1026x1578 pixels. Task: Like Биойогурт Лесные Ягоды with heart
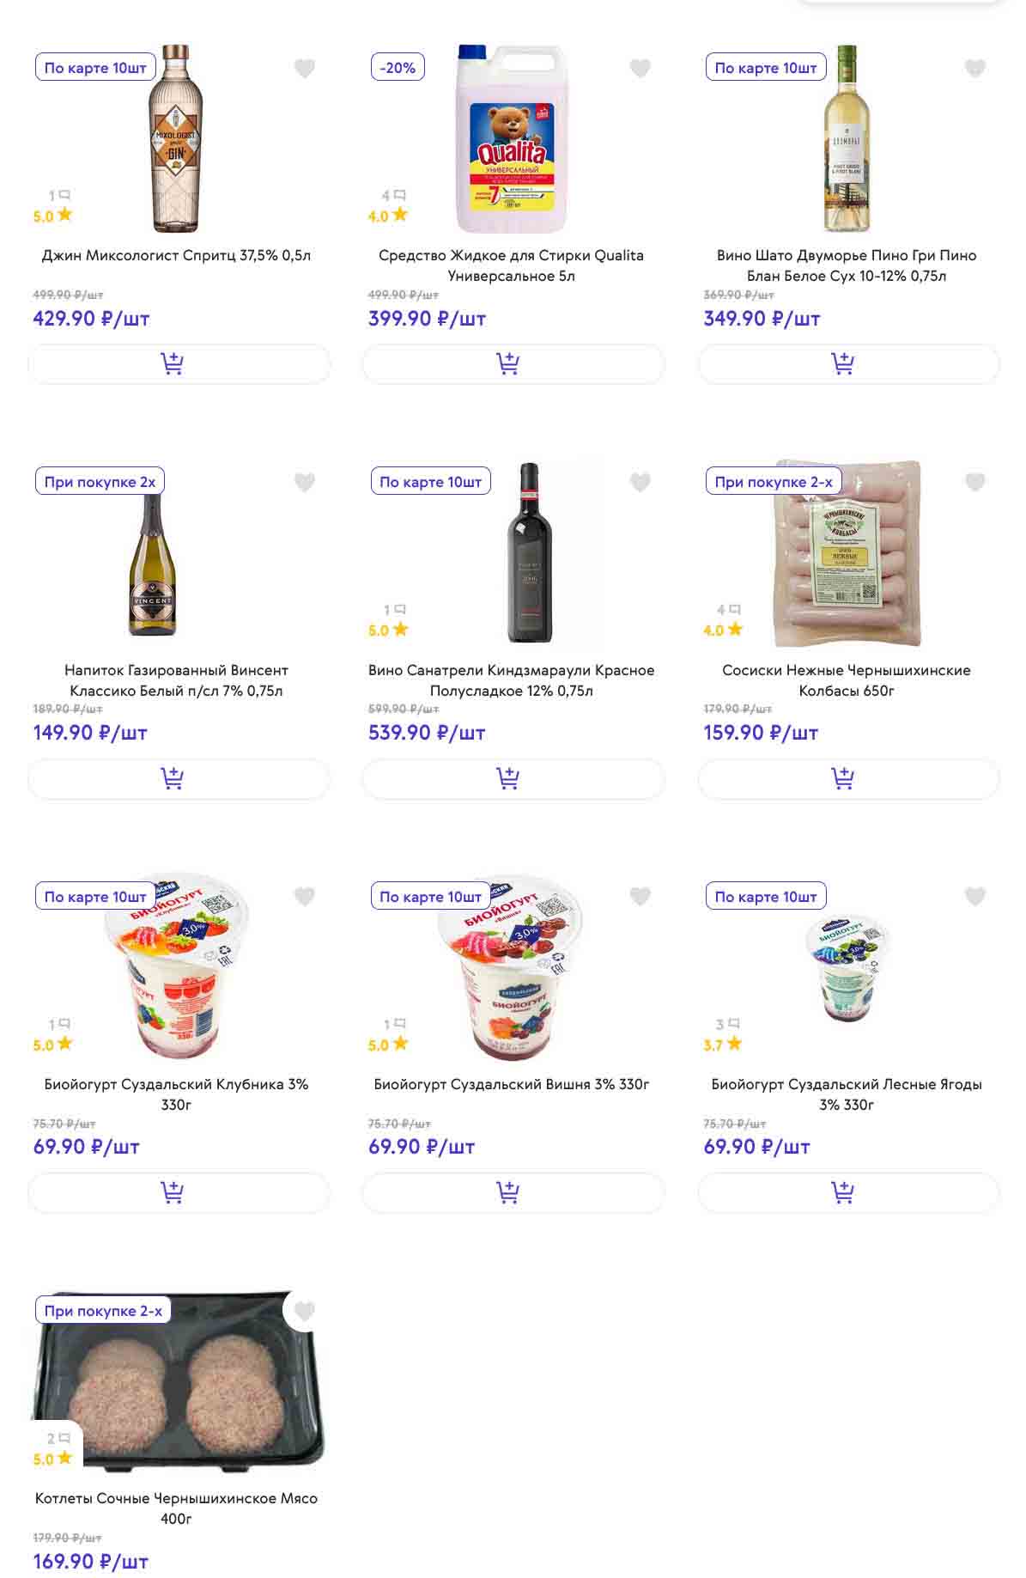(974, 897)
